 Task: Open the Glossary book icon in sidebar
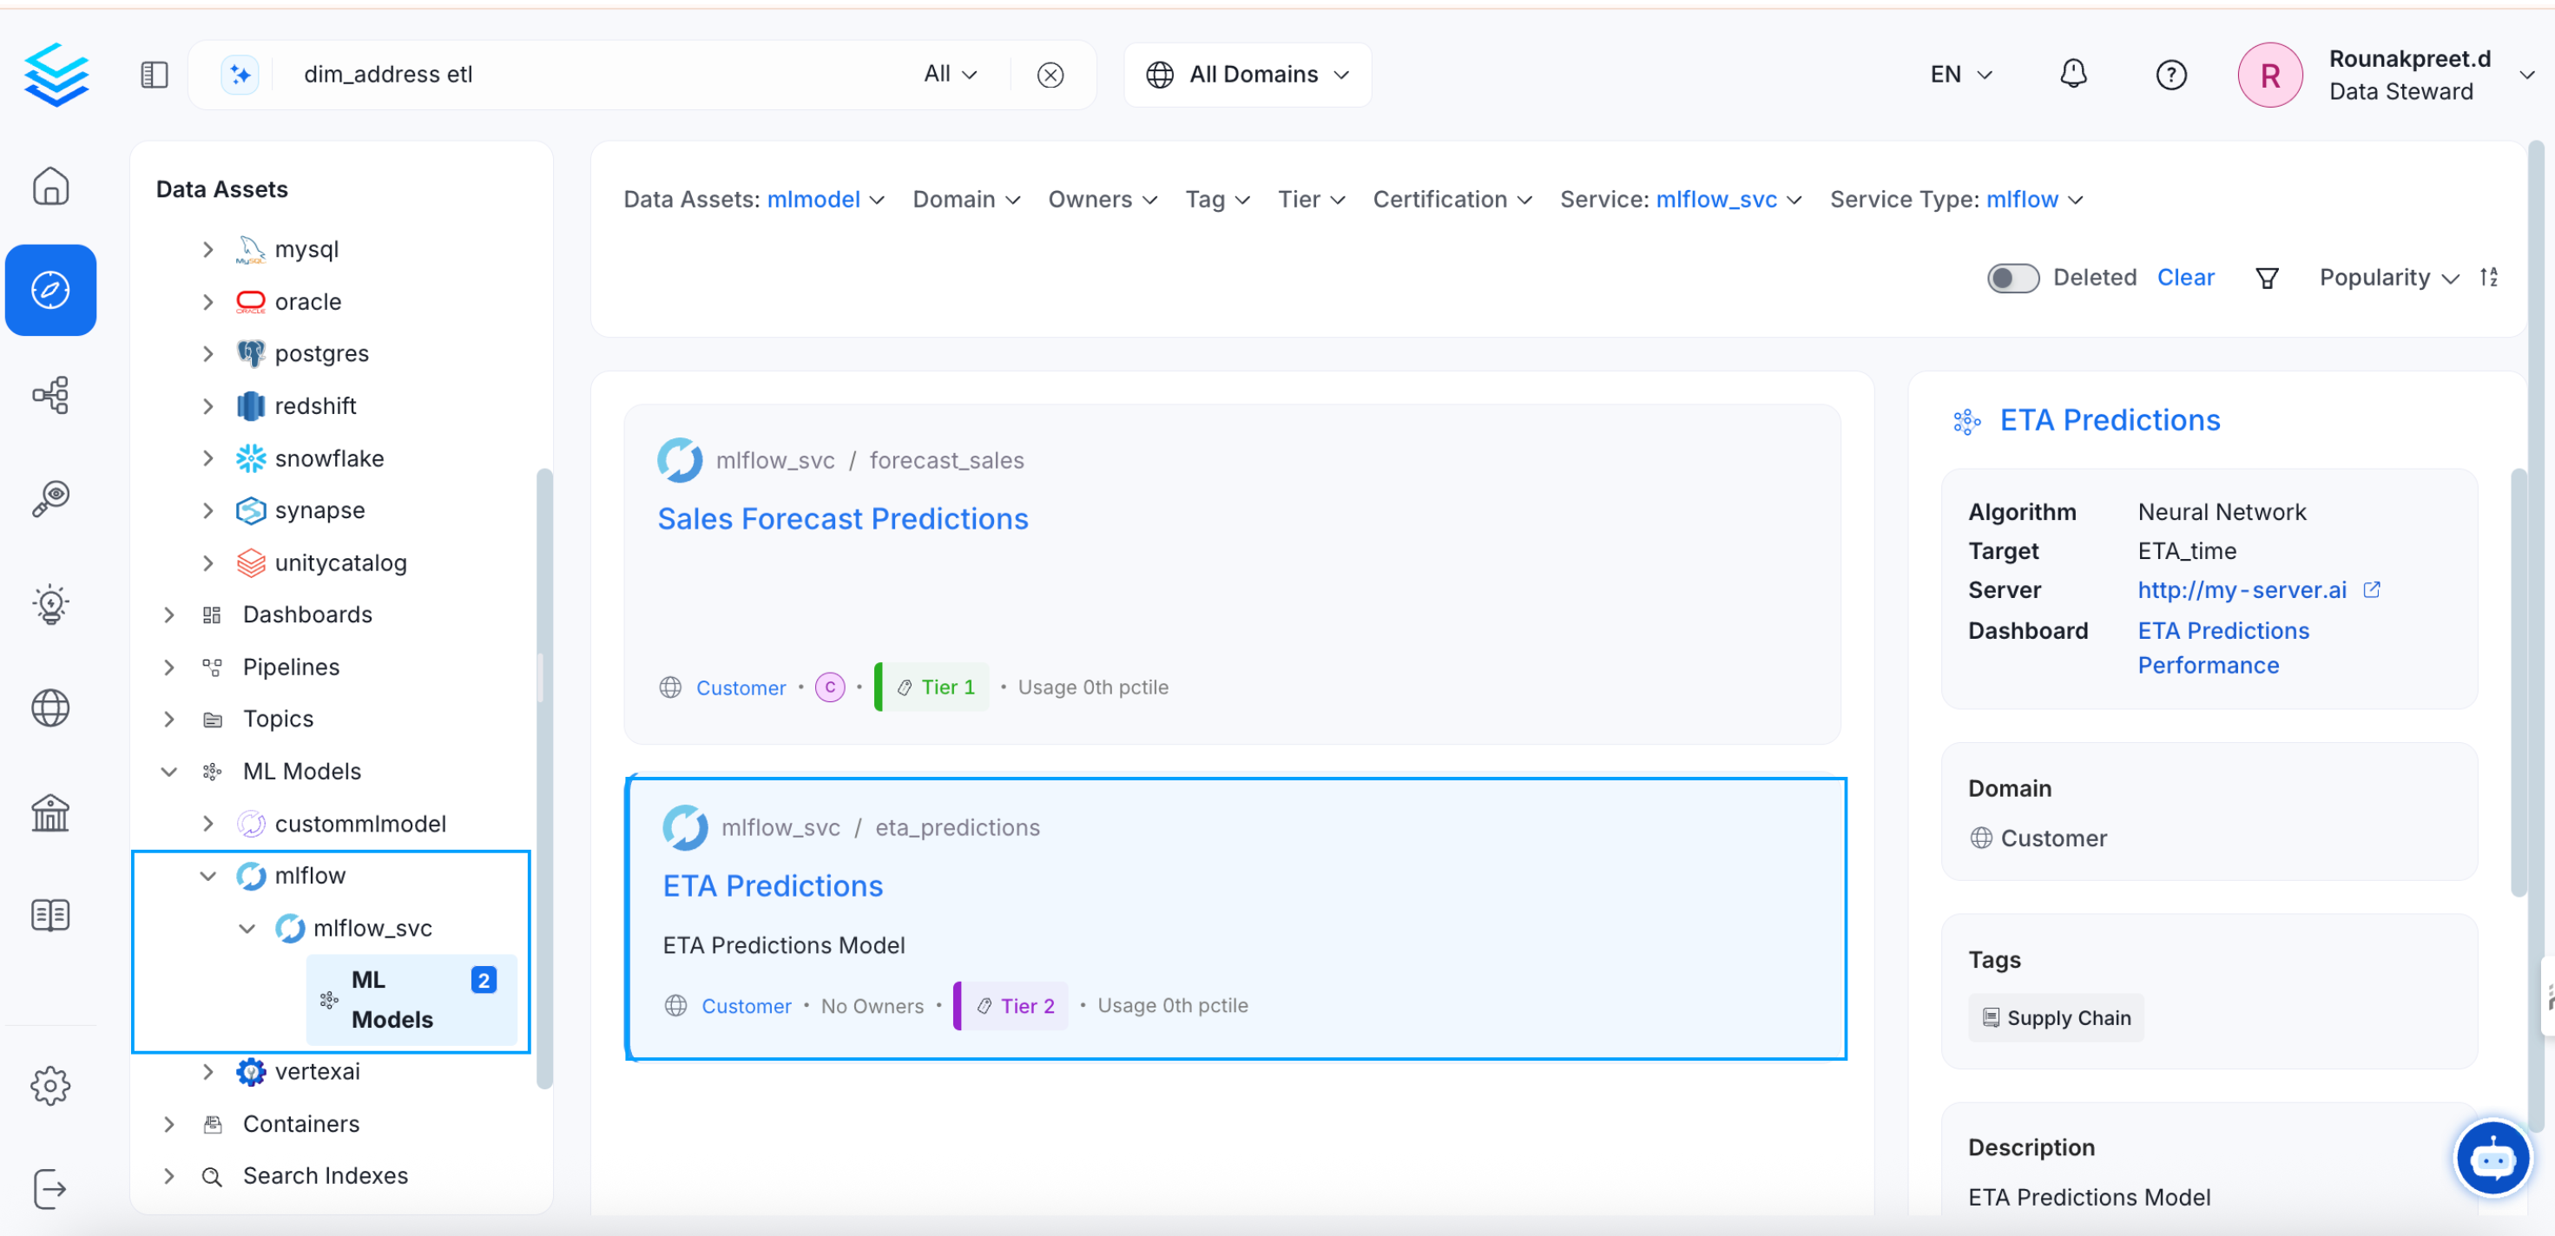pyautogui.click(x=50, y=915)
